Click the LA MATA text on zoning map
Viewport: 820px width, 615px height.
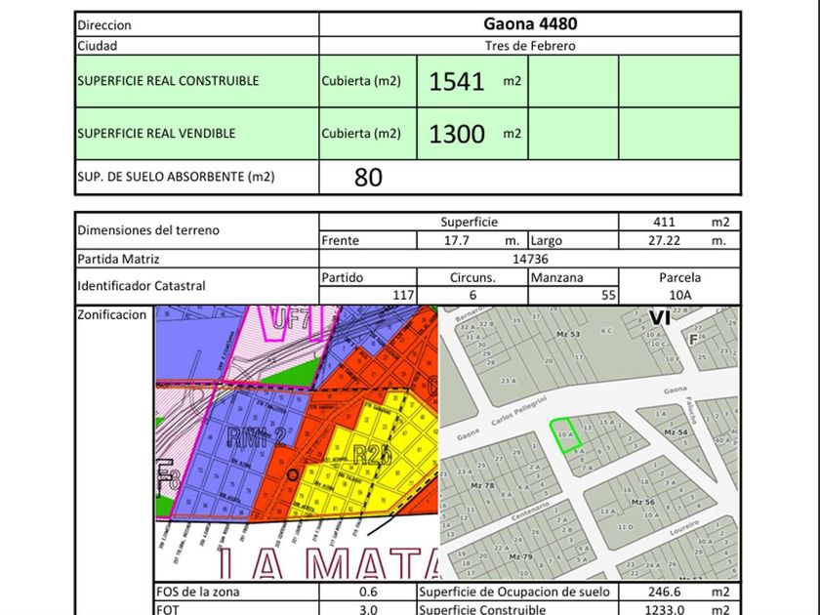327,562
